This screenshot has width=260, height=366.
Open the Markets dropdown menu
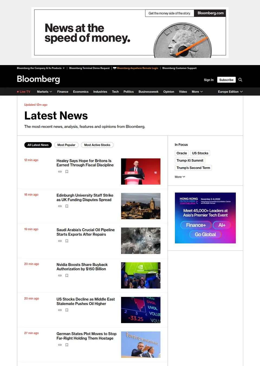click(44, 92)
